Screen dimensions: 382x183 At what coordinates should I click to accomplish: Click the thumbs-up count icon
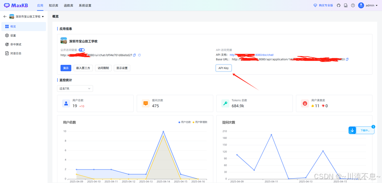point(313,106)
